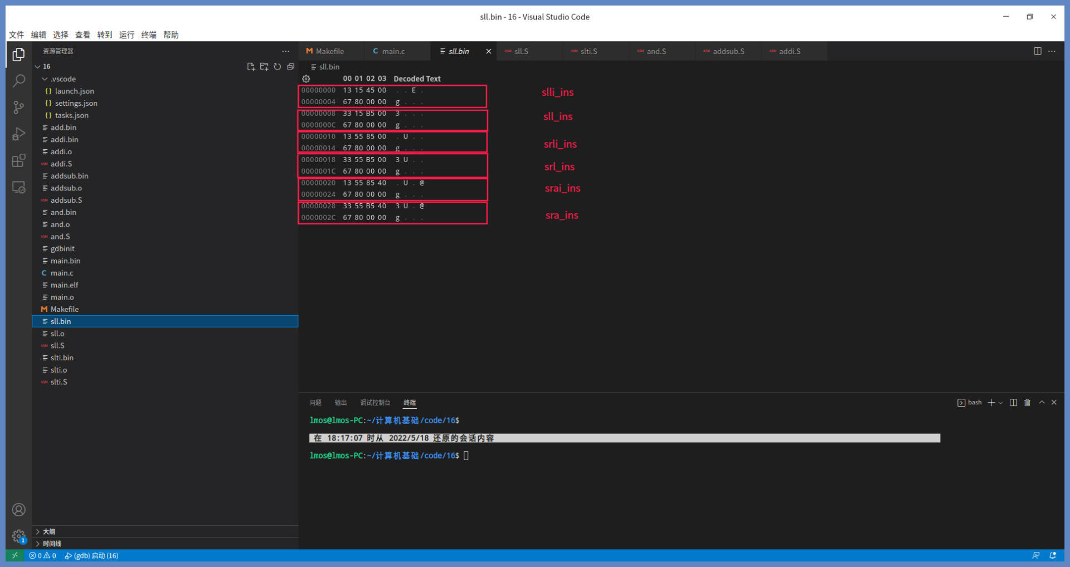Click the errors and warnings status indicator
The image size is (1070, 567).
click(x=42, y=556)
